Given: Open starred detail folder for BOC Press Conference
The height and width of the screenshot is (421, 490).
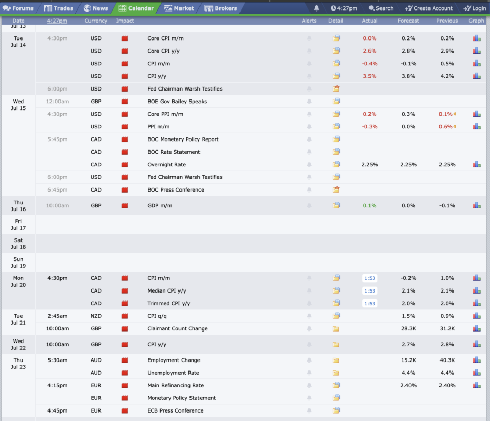Looking at the screenshot, I should click(336, 189).
